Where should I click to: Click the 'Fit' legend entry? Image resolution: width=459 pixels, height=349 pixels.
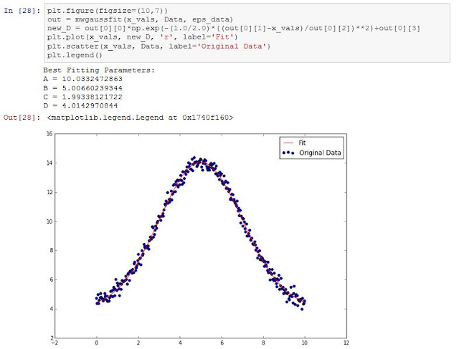tap(302, 143)
